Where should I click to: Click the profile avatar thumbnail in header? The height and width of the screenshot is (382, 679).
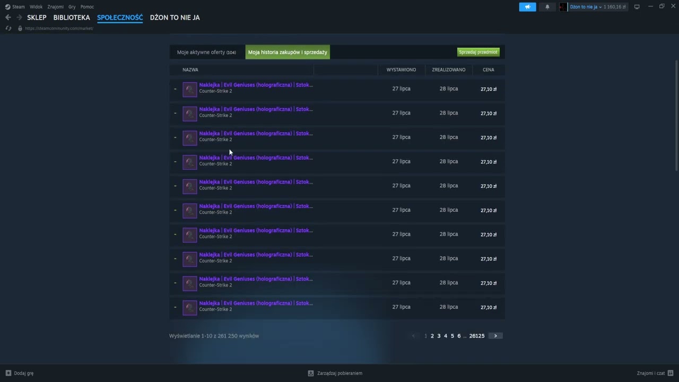tap(563, 7)
